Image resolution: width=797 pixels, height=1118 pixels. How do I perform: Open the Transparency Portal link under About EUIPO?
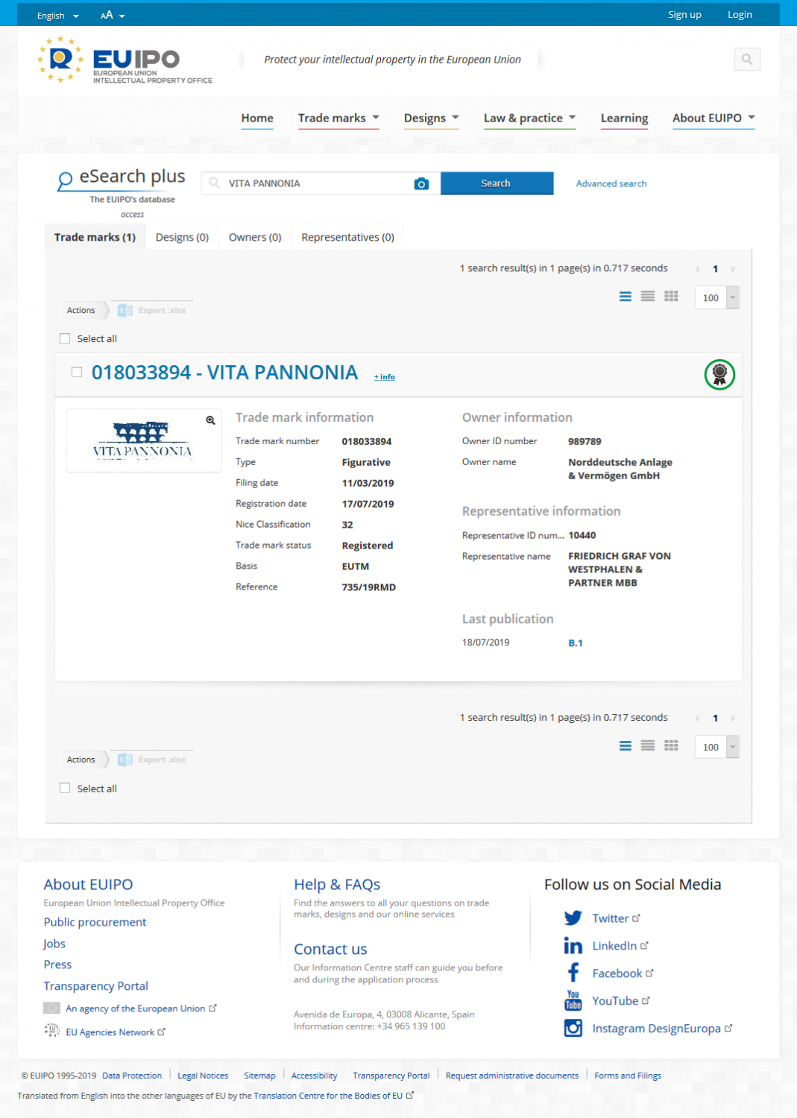click(95, 986)
